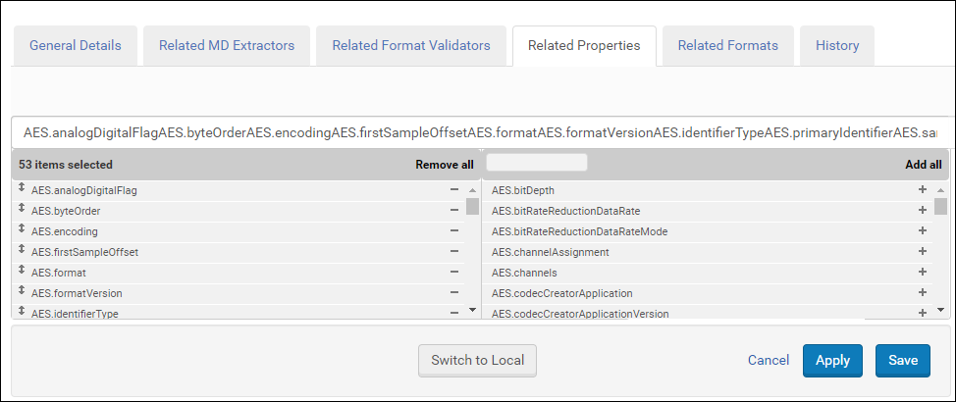Click the sort handle icon for AES.firstSampleOffset
This screenshot has width=956, height=402.
coord(22,252)
